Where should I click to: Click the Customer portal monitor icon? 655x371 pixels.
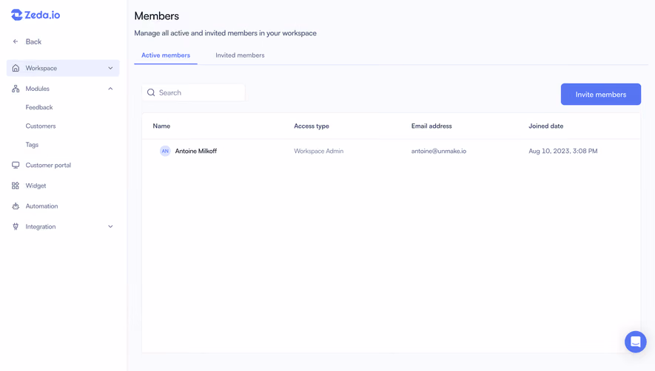click(x=16, y=165)
